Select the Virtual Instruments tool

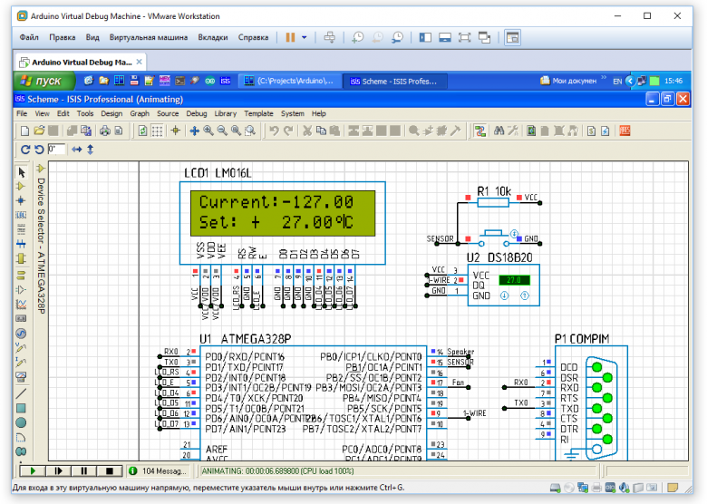(x=21, y=376)
